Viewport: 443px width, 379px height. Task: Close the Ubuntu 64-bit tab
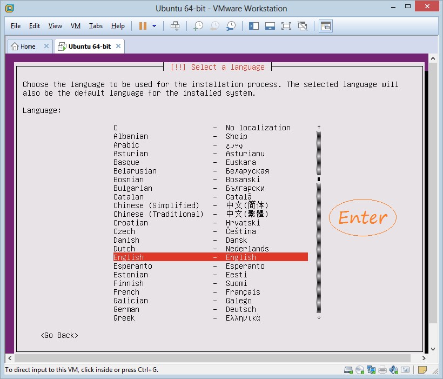pyautogui.click(x=118, y=46)
